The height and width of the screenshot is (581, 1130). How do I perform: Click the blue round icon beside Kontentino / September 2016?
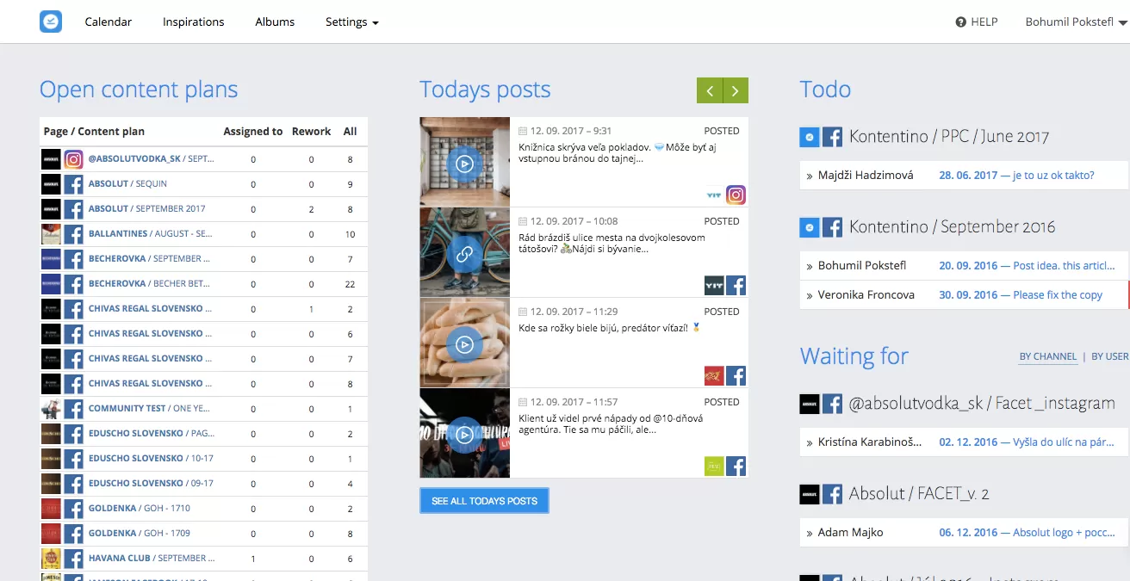click(809, 227)
